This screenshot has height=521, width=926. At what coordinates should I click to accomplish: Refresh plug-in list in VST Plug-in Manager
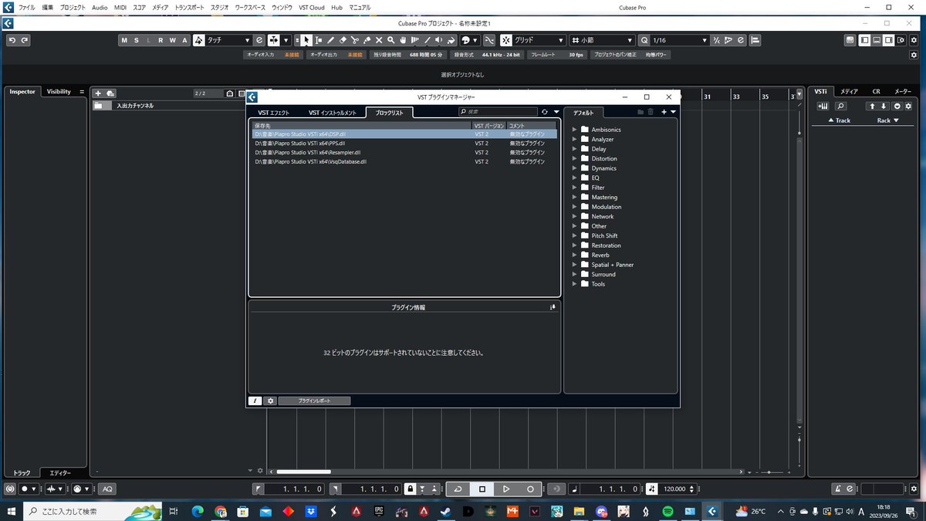click(544, 112)
